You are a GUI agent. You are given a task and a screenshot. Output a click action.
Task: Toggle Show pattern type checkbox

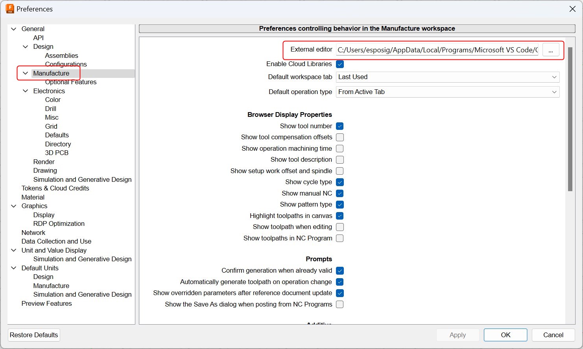pos(340,205)
